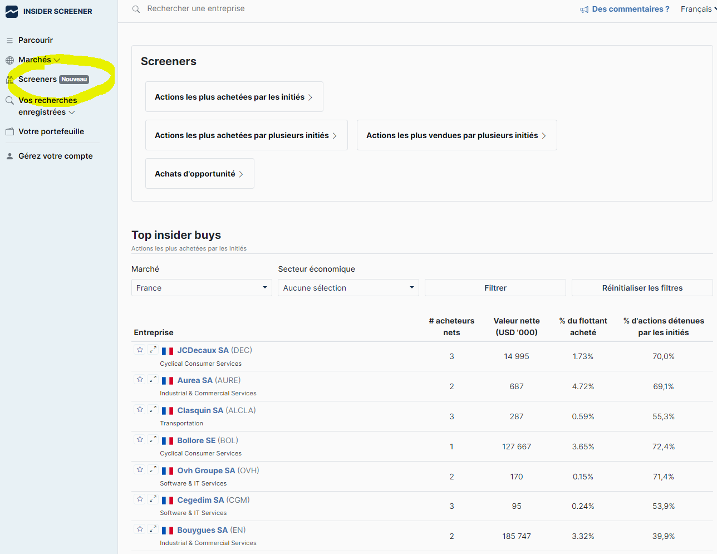Open the Cegedim SA company link
The width and height of the screenshot is (717, 554).
(x=201, y=500)
